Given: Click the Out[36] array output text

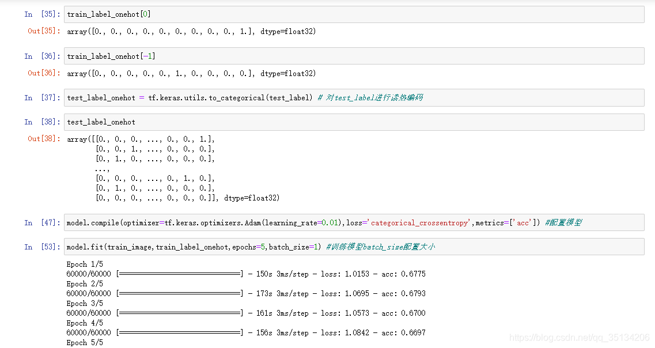Looking at the screenshot, I should point(191,74).
